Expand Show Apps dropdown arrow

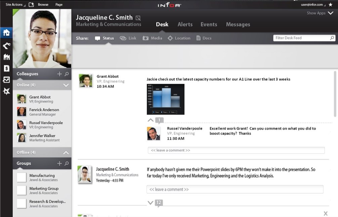tap(331, 13)
